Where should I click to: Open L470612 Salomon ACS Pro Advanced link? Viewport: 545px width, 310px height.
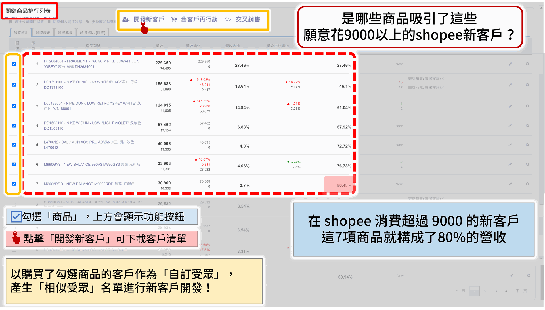tap(89, 145)
